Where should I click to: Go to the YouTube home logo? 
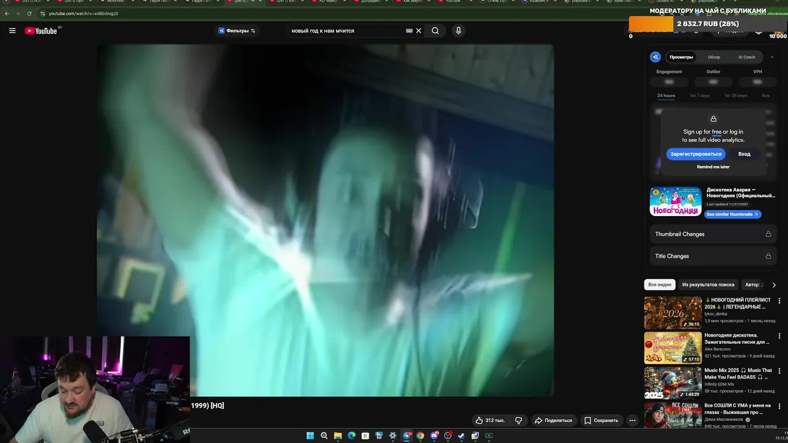pyautogui.click(x=41, y=31)
